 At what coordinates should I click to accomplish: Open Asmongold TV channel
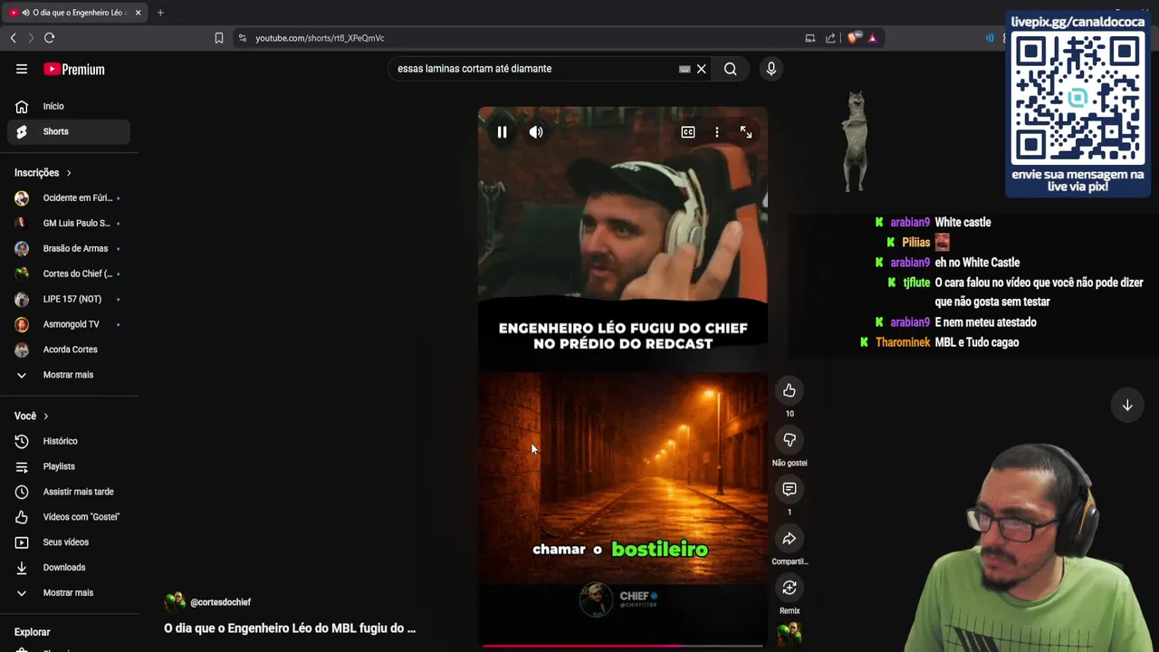(x=70, y=324)
